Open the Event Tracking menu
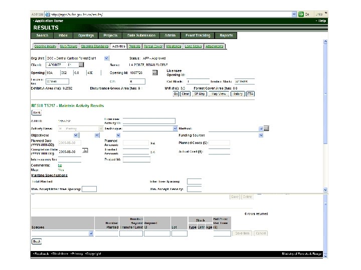Screen dimensions: 361x270 198,35
